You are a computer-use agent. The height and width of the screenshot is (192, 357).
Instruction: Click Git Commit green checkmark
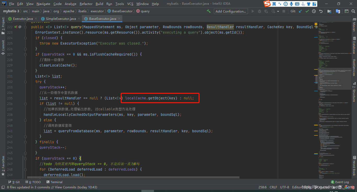pos(307,11)
